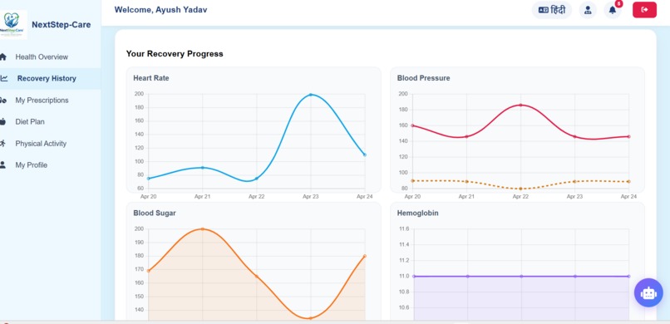
Task: Select Apr 22 diastolic dotted-line point
Action: [520, 189]
